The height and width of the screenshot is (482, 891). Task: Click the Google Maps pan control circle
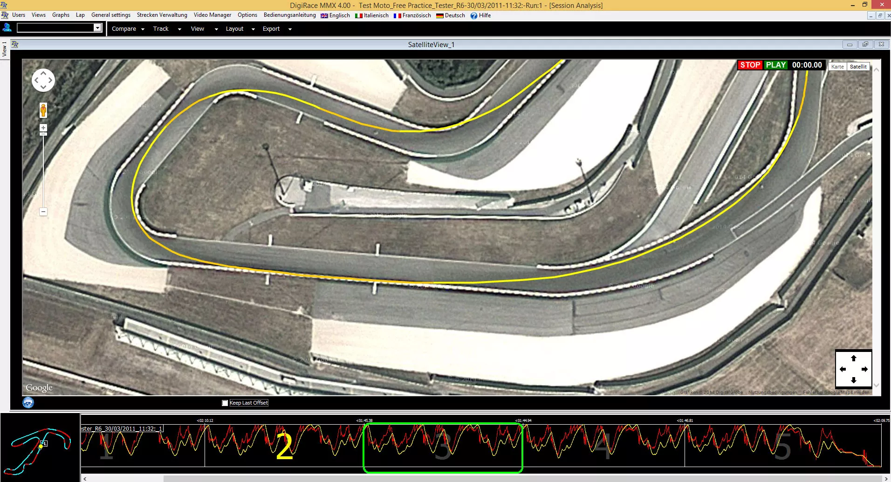pos(43,80)
